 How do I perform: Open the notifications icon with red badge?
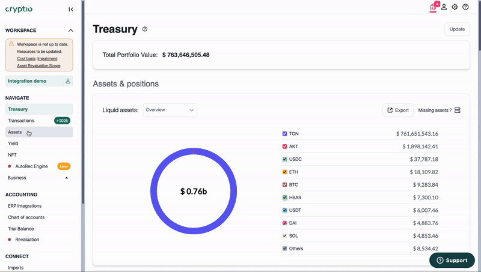[x=433, y=7]
